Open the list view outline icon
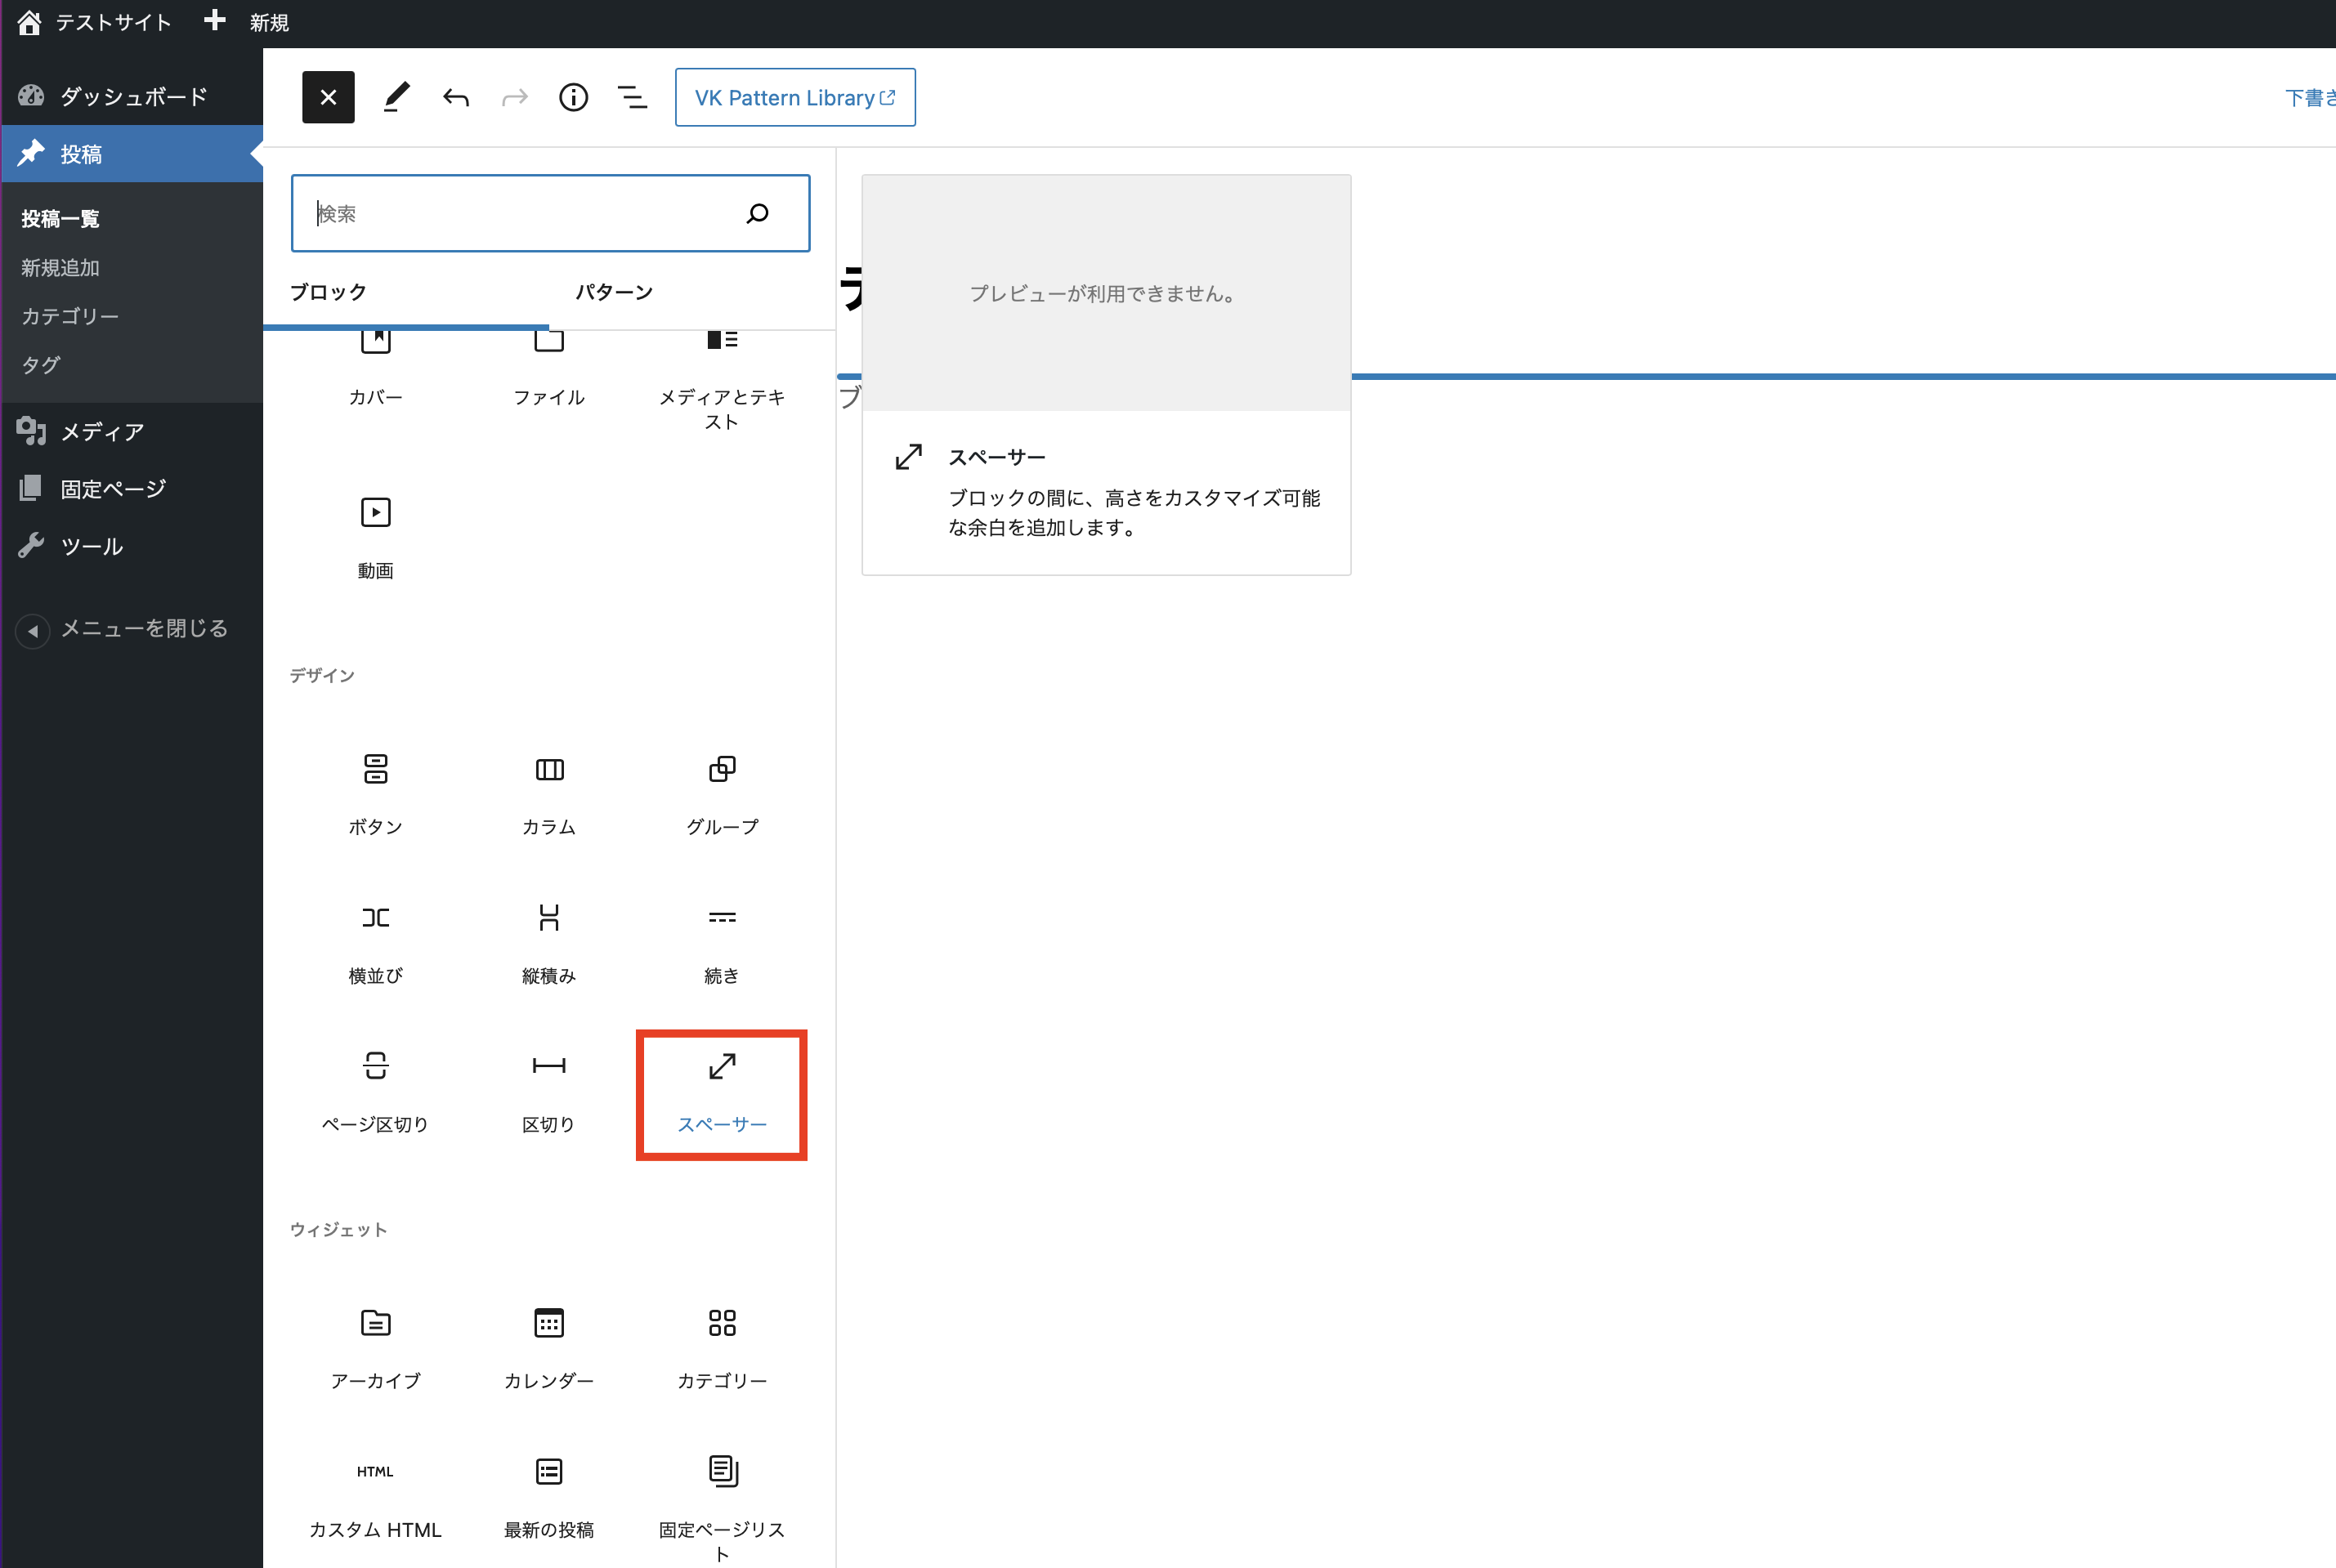Image resolution: width=2336 pixels, height=1568 pixels. pyautogui.click(x=633, y=97)
